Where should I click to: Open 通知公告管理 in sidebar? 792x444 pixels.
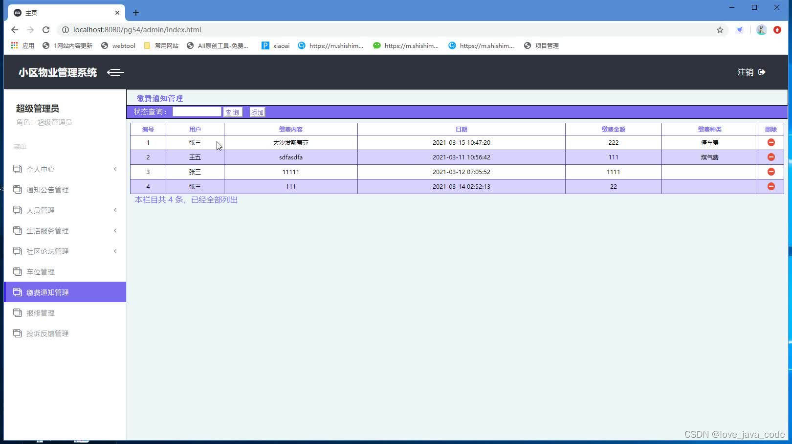(65, 190)
